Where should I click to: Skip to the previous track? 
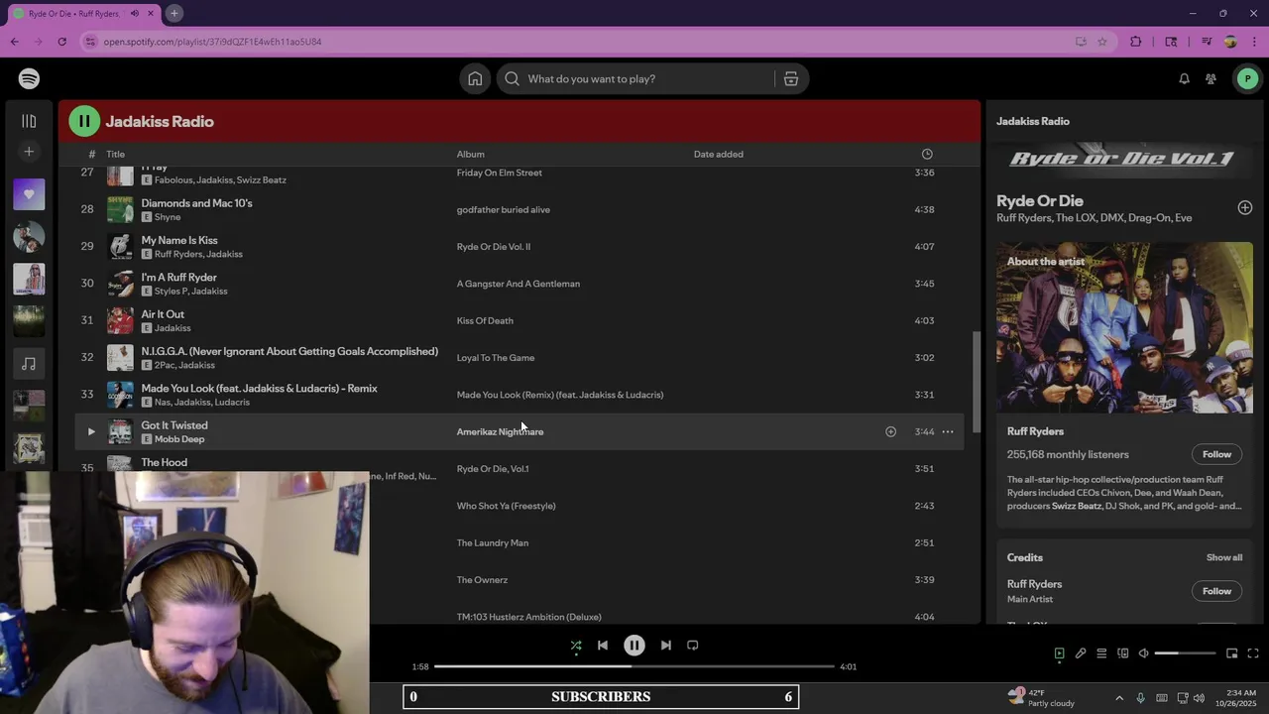coord(603,646)
